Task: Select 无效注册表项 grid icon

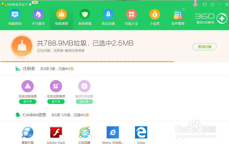Action: 56,86
